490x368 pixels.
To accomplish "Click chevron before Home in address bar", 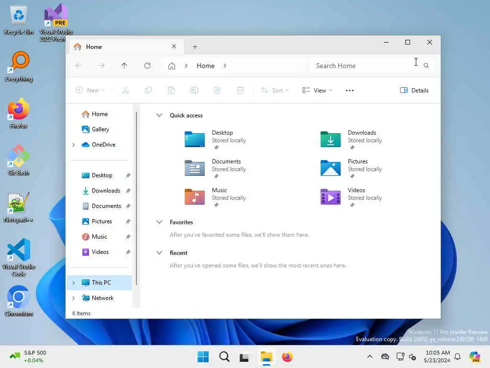I will click(186, 66).
